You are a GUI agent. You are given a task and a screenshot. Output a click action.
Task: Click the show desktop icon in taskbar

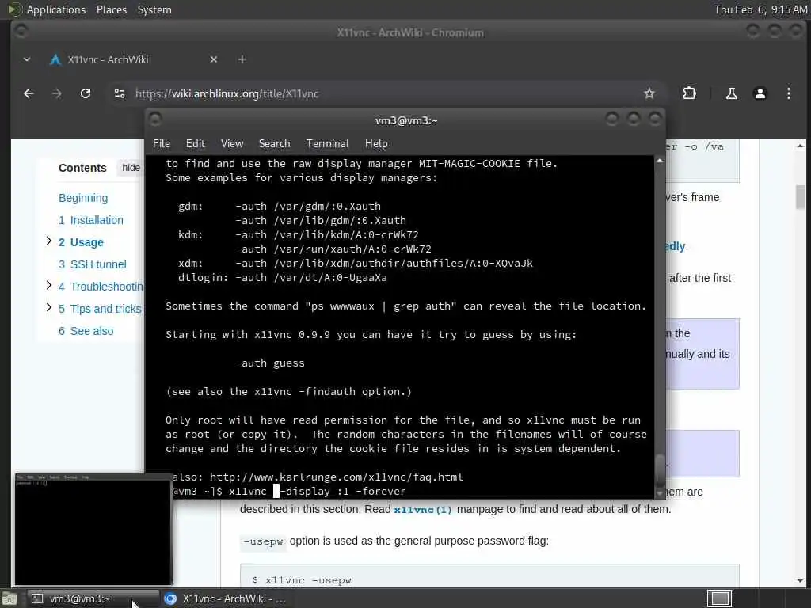point(10,598)
